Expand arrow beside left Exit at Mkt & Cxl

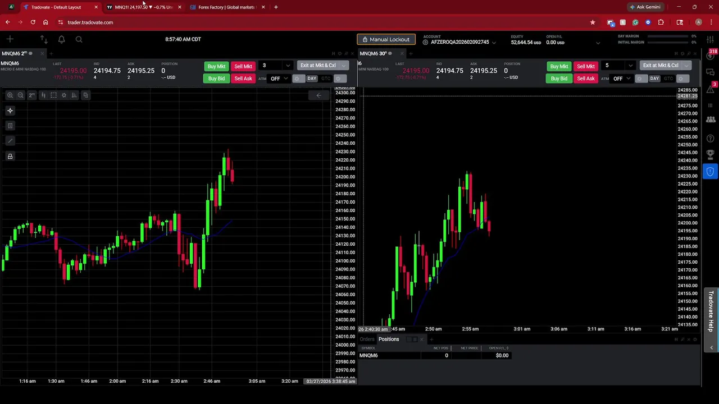tap(344, 66)
